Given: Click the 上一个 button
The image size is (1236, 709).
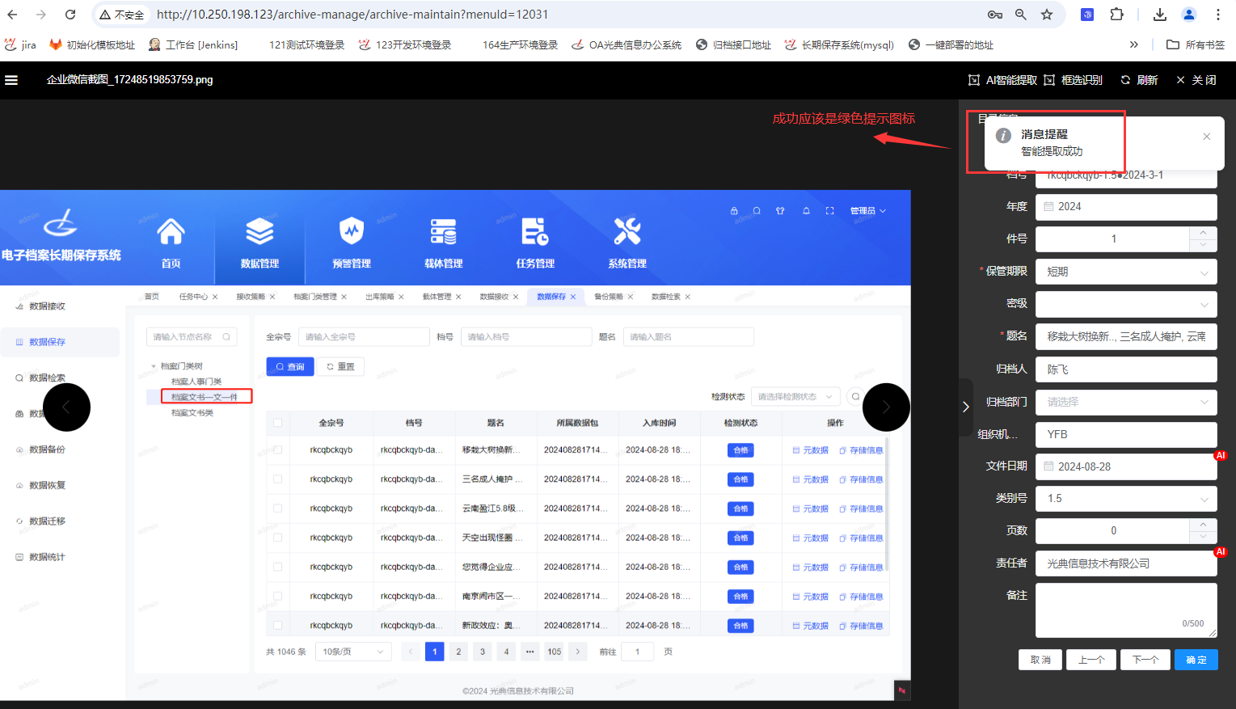Looking at the screenshot, I should tap(1091, 660).
